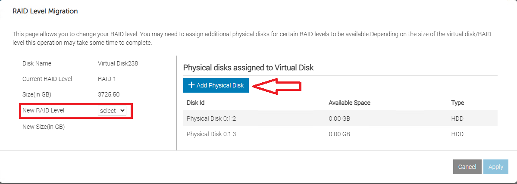Click HDD type for Physical Disk 0:1:2
The image size is (517, 184).
(457, 119)
